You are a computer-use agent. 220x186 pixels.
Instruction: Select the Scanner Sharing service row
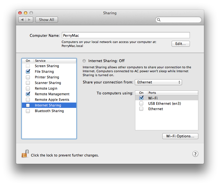coord(49,83)
